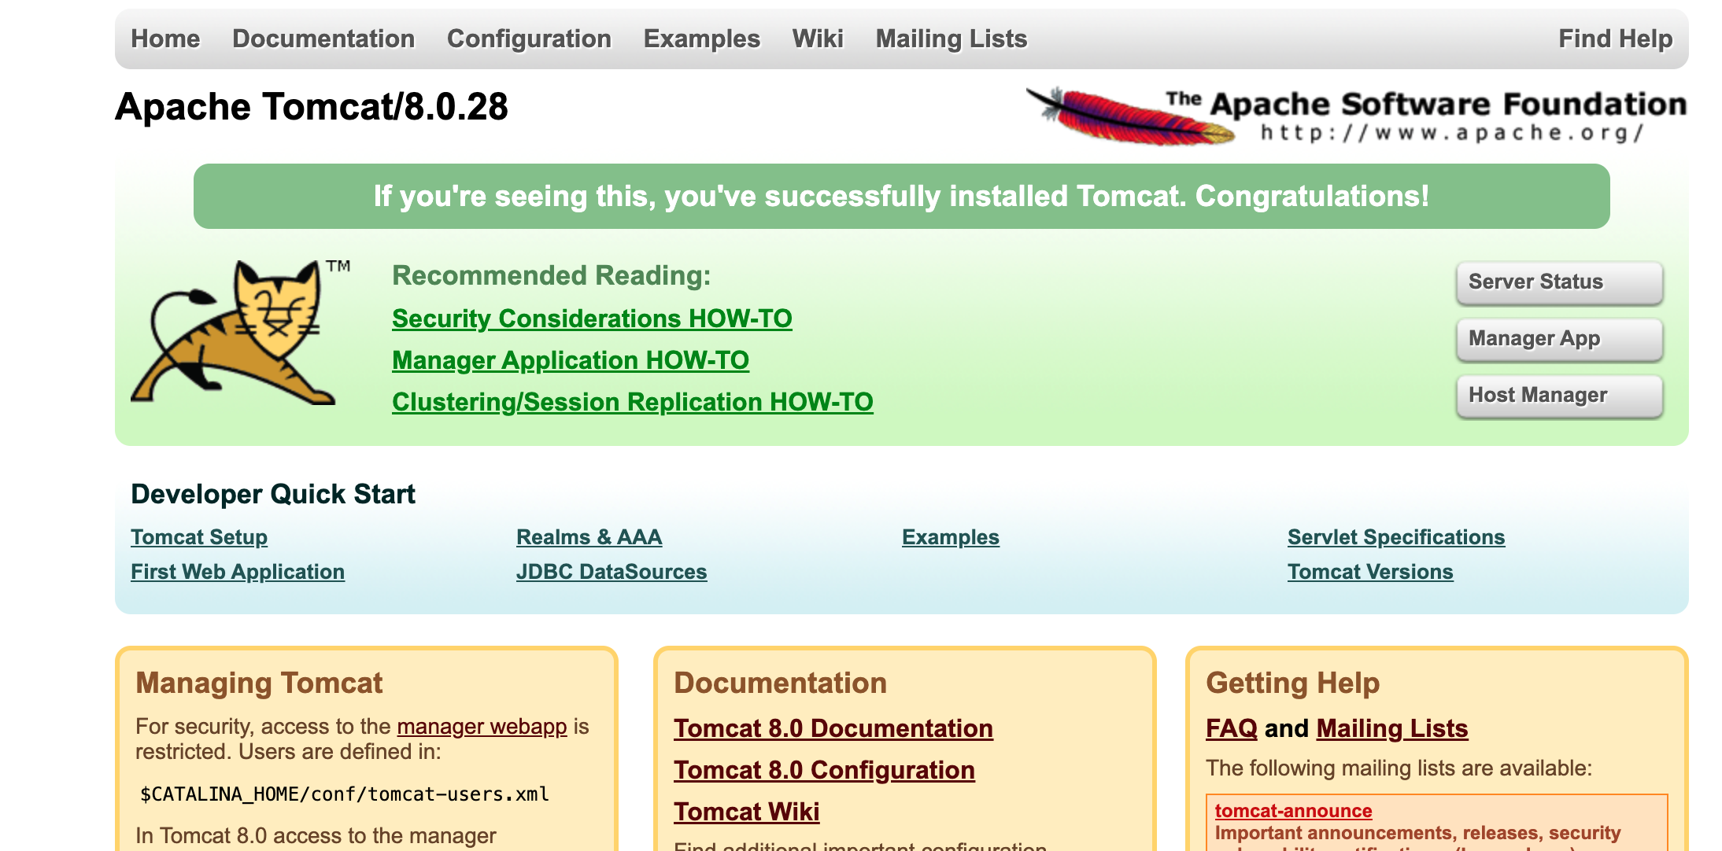Open the Server Status page

[1558, 282]
